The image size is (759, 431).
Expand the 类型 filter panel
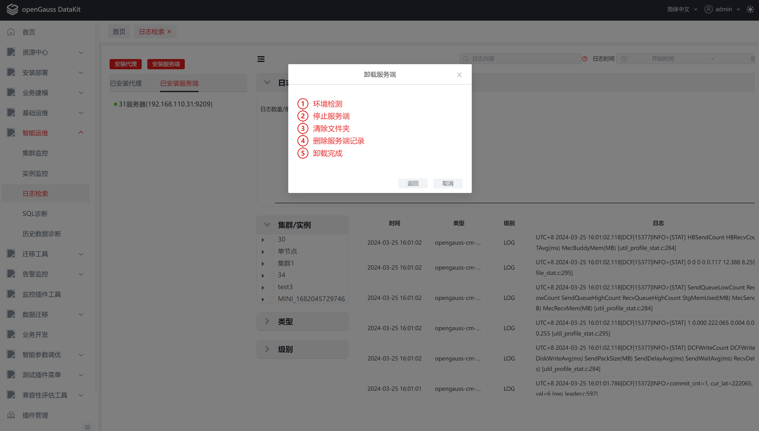click(x=267, y=321)
